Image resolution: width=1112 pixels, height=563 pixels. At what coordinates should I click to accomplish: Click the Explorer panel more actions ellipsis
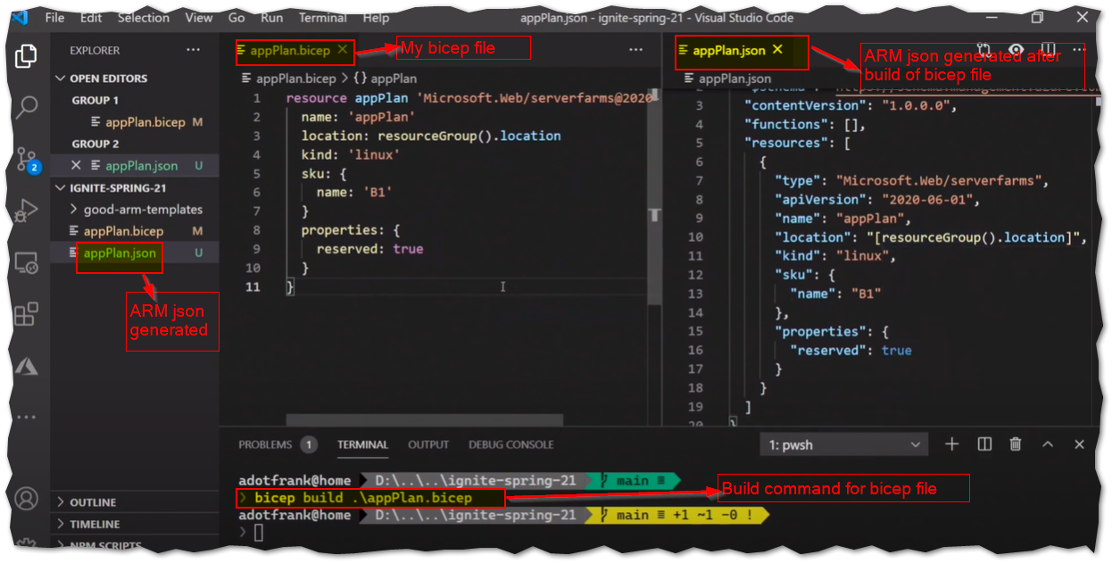194,50
